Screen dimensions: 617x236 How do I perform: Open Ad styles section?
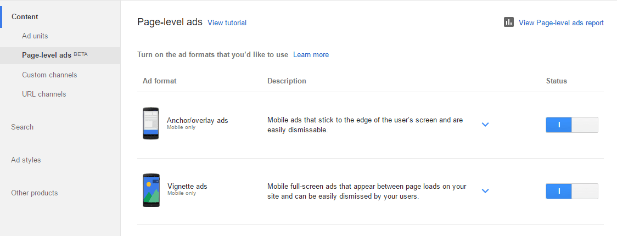click(26, 160)
